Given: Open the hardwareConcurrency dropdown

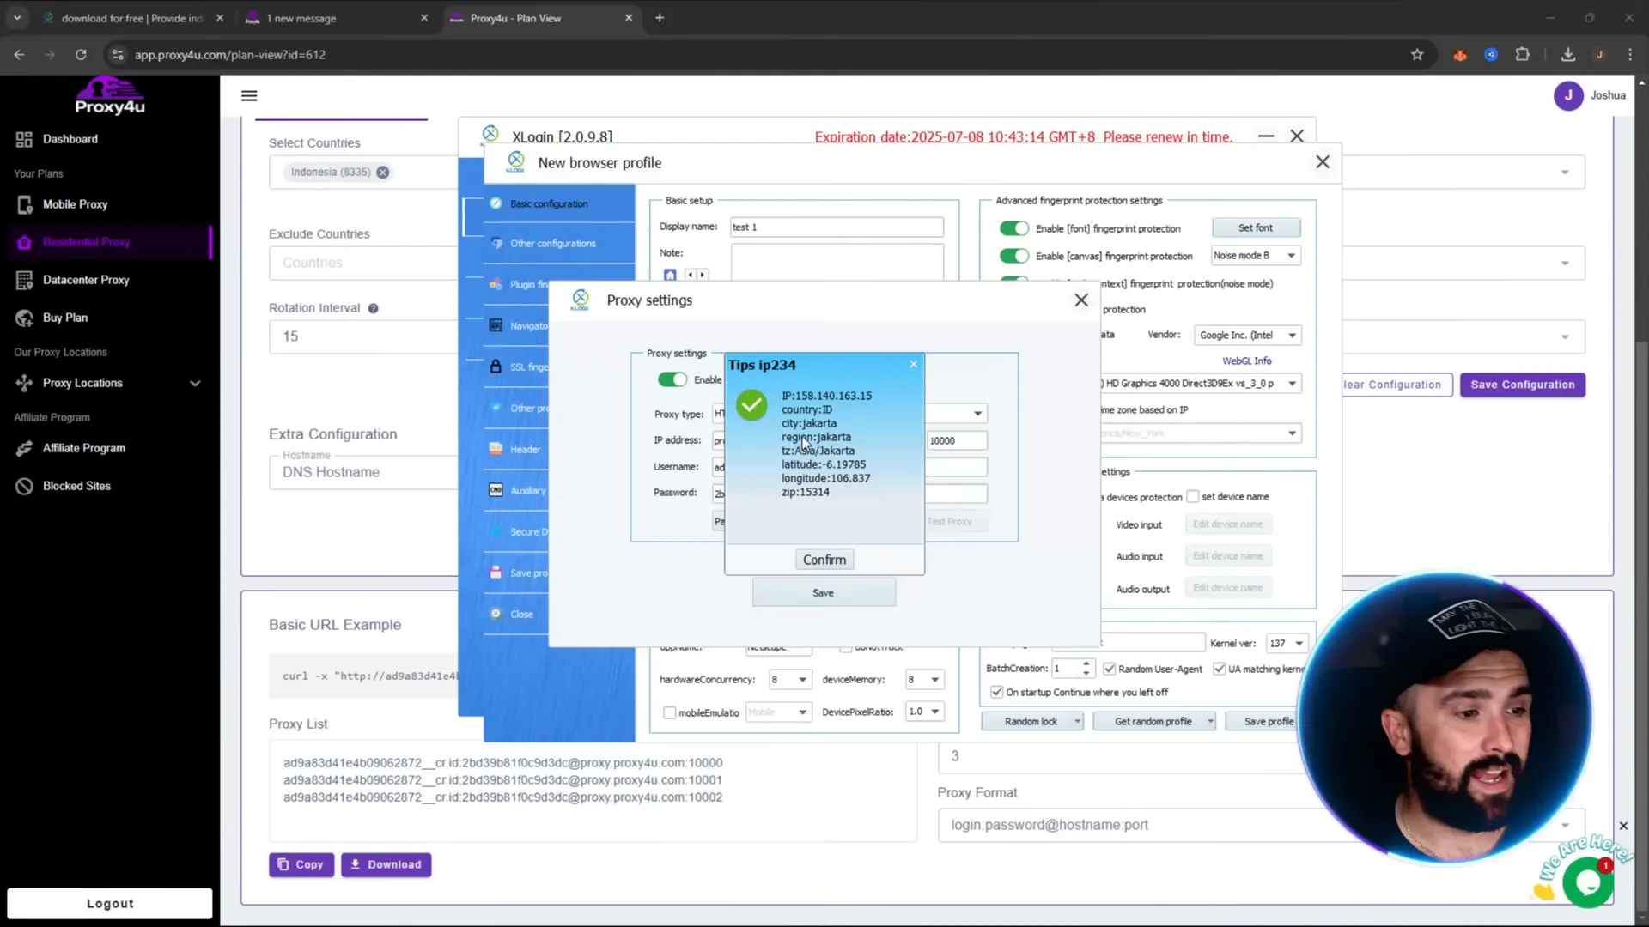Looking at the screenshot, I should coord(790,679).
